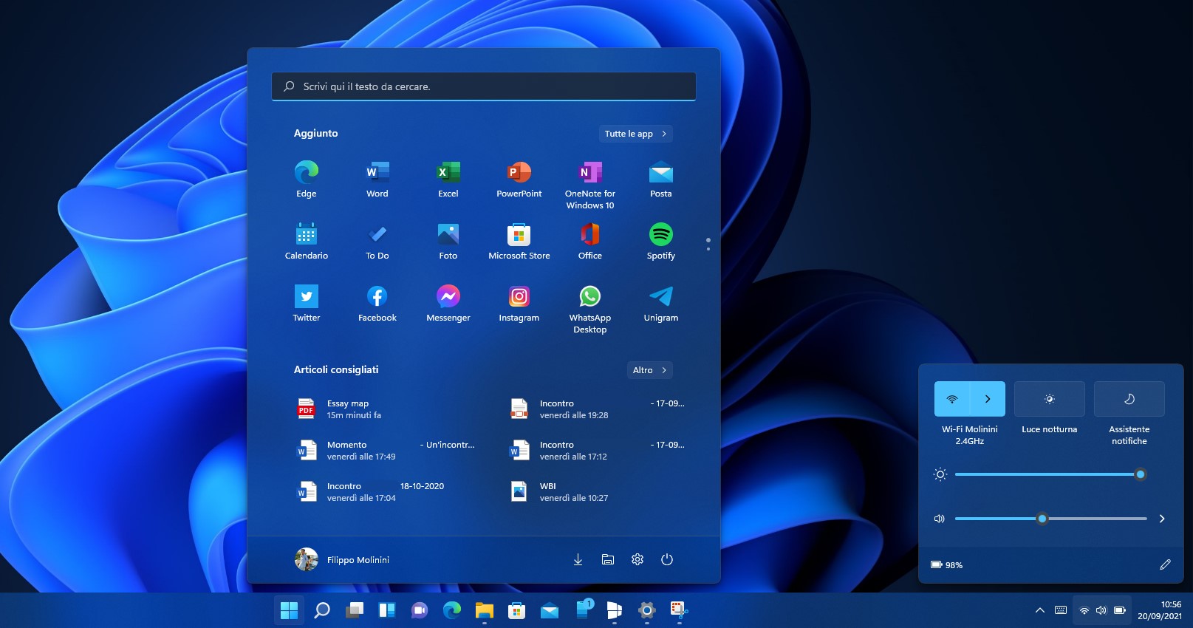Image resolution: width=1193 pixels, height=628 pixels.
Task: Open Microsoft Store from pinned apps
Action: pyautogui.click(x=519, y=242)
